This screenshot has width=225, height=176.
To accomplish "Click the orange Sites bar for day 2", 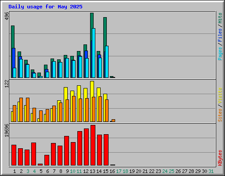I will coord(21,110).
